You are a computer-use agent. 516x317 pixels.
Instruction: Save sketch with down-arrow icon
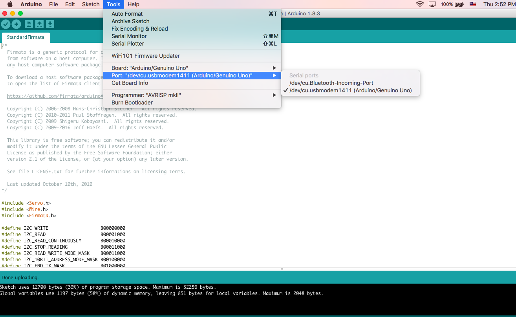click(50, 24)
